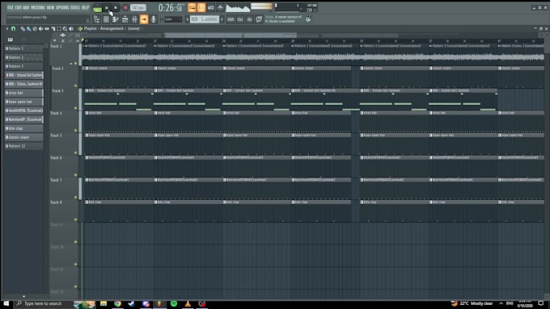Viewport: 550px width, 309px height.
Task: Select the playlist zoom tool
Action: 65,29
